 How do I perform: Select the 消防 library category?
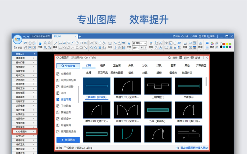[x=61, y=93]
